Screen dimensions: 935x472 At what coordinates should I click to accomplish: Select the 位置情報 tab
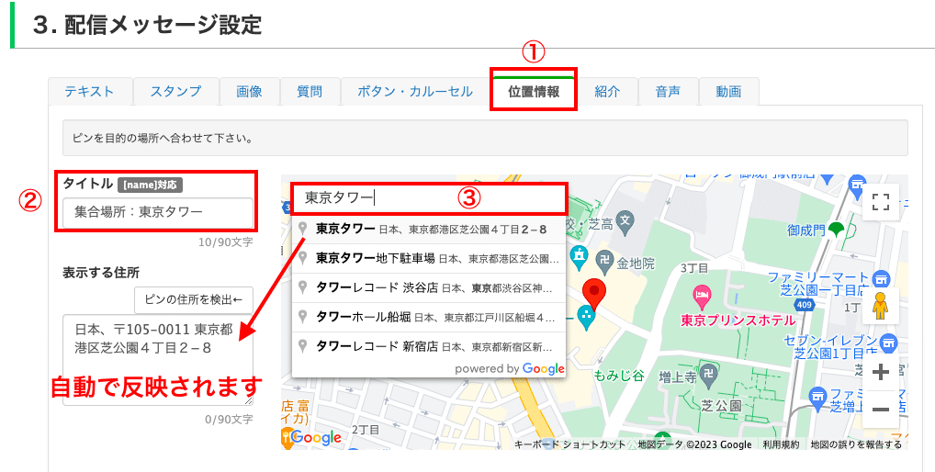[534, 91]
